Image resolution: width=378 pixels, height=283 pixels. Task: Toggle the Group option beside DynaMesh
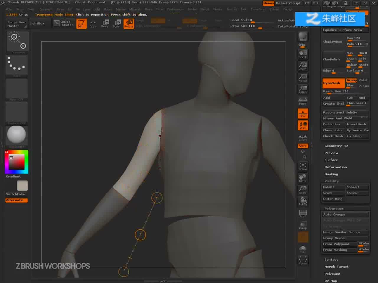[x=351, y=80]
